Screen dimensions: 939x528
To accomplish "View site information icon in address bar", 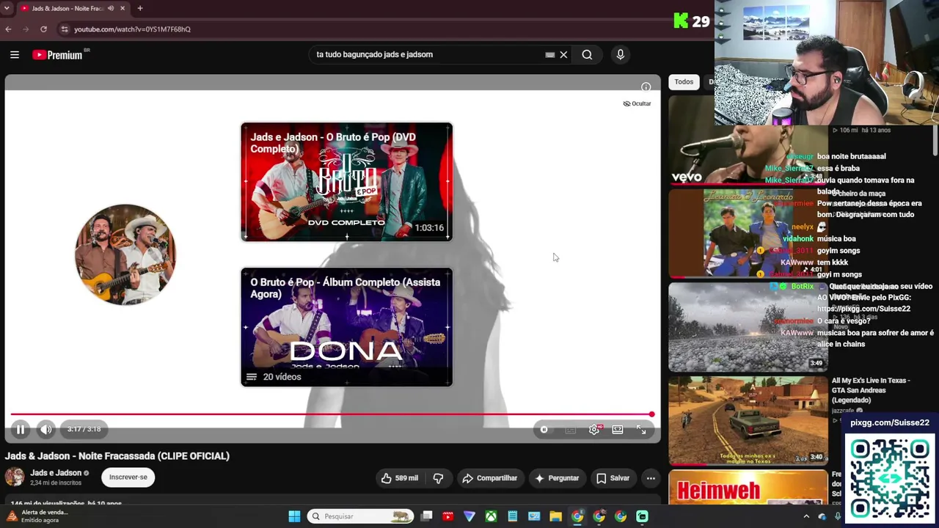I will (65, 29).
